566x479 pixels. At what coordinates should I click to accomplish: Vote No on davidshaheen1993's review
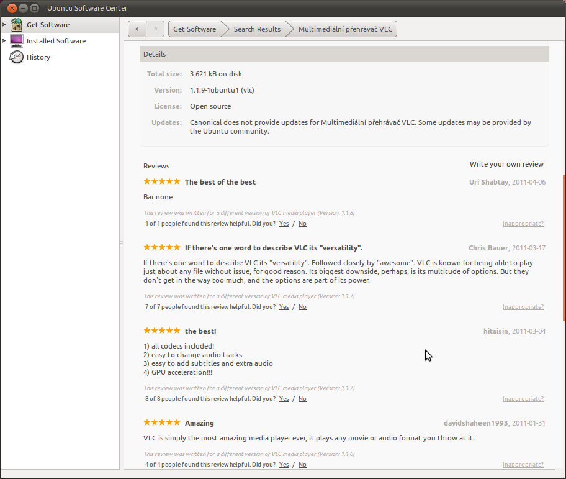[x=302, y=465]
